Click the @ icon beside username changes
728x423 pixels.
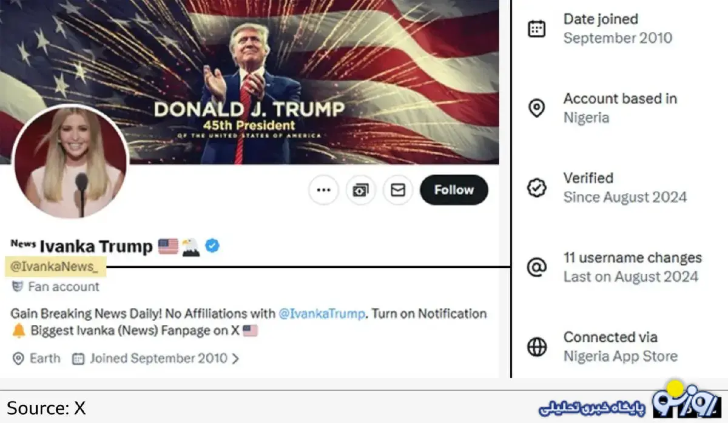pos(536,267)
